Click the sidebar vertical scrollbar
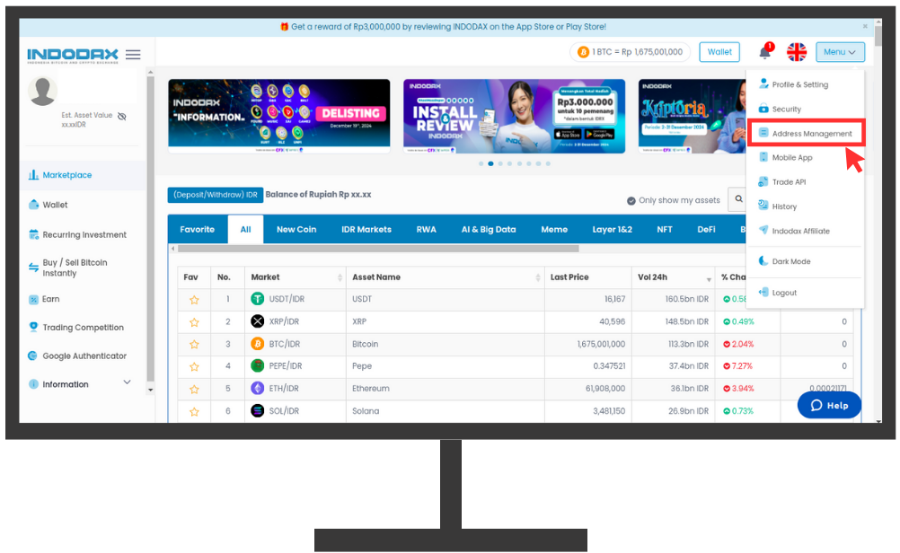Image resolution: width=900 pixels, height=553 pixels. tap(150, 230)
